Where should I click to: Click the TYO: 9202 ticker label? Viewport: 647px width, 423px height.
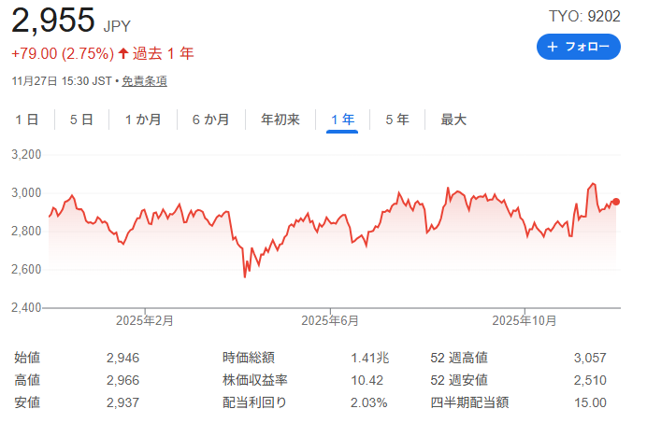(x=583, y=16)
